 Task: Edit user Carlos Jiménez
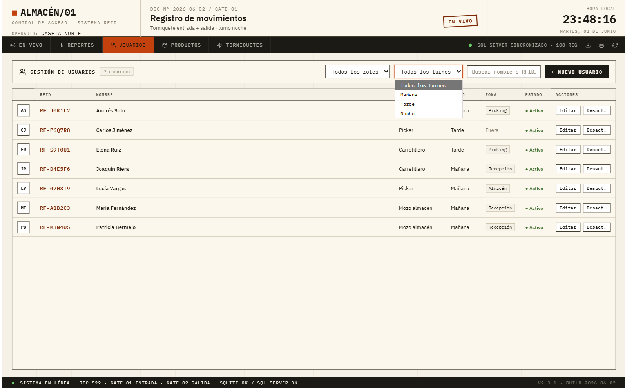[568, 130]
